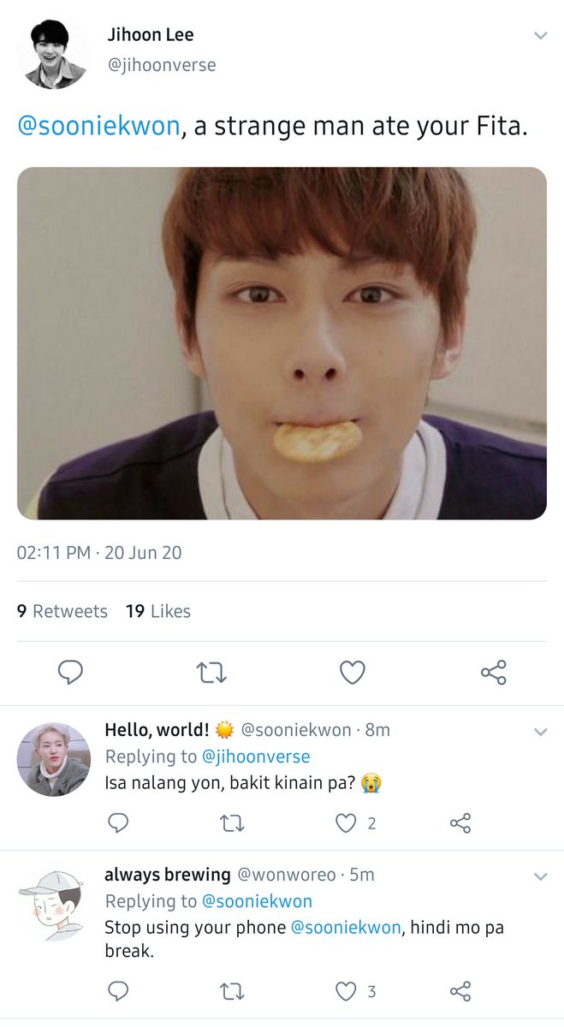Open the cracker photo attached to tweet
The height and width of the screenshot is (1027, 564).
tap(282, 343)
